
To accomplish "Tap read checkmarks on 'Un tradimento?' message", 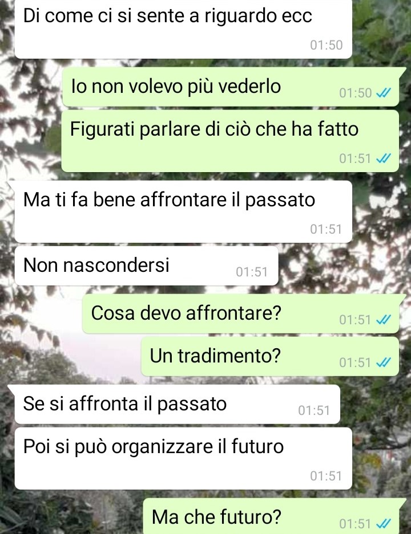I will pyautogui.click(x=384, y=362).
